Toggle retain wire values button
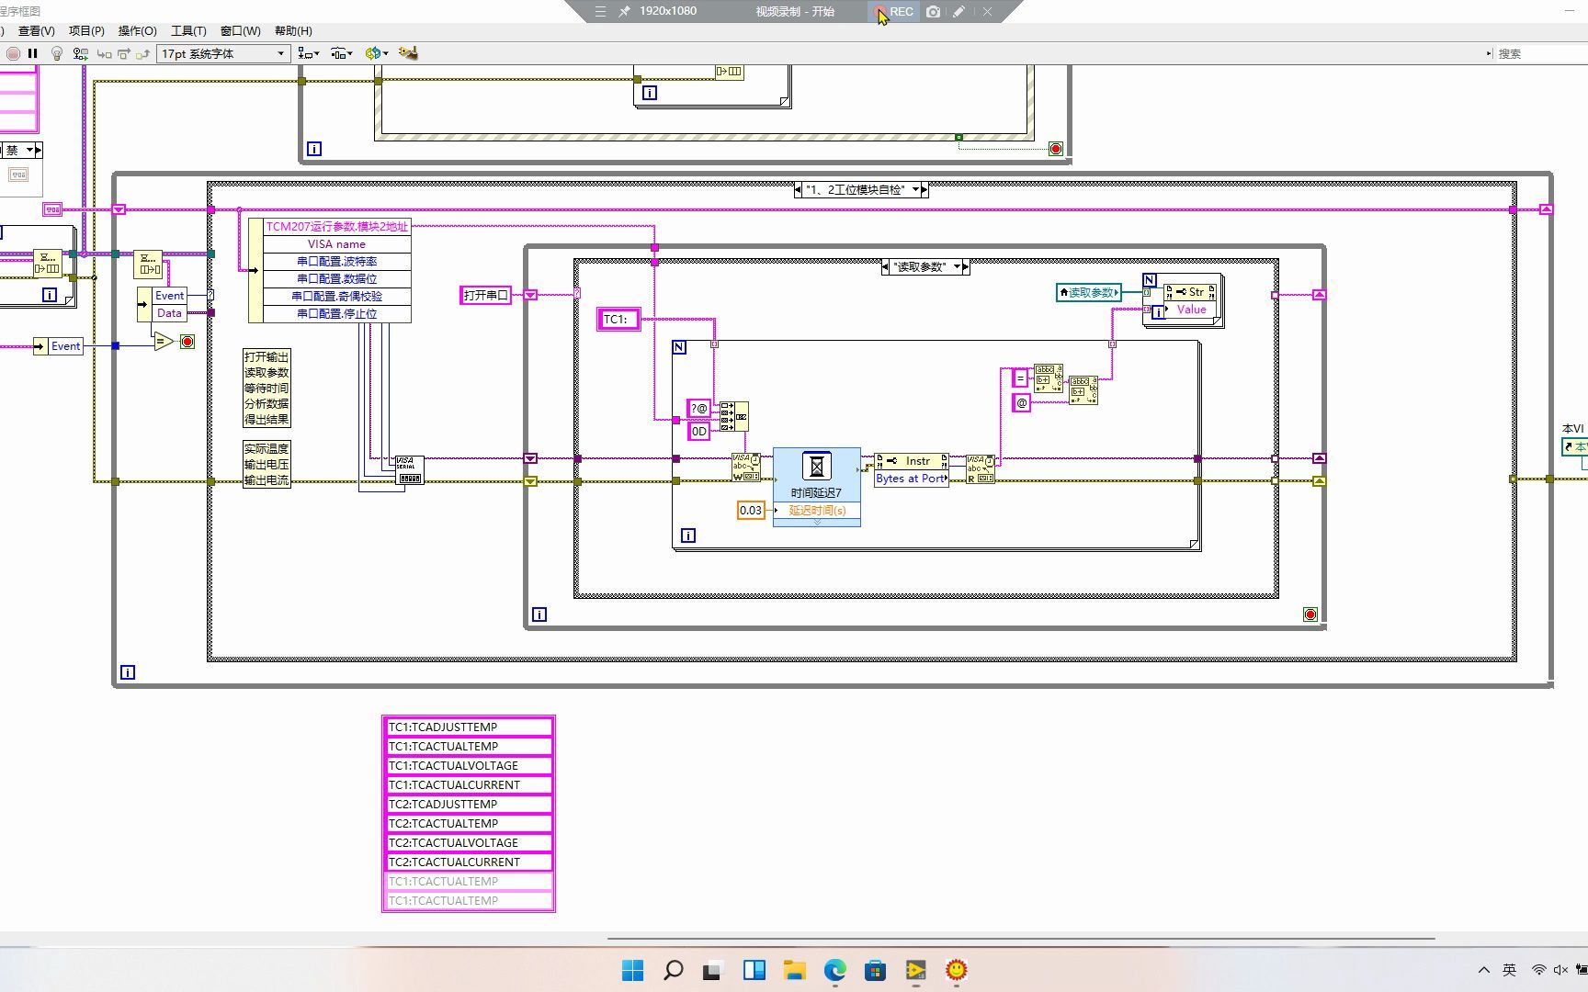The image size is (1588, 992). click(81, 54)
